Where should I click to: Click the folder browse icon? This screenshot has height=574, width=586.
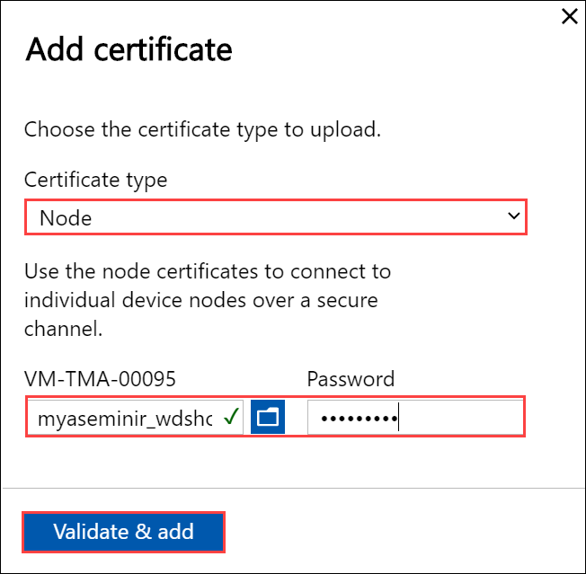coord(268,417)
